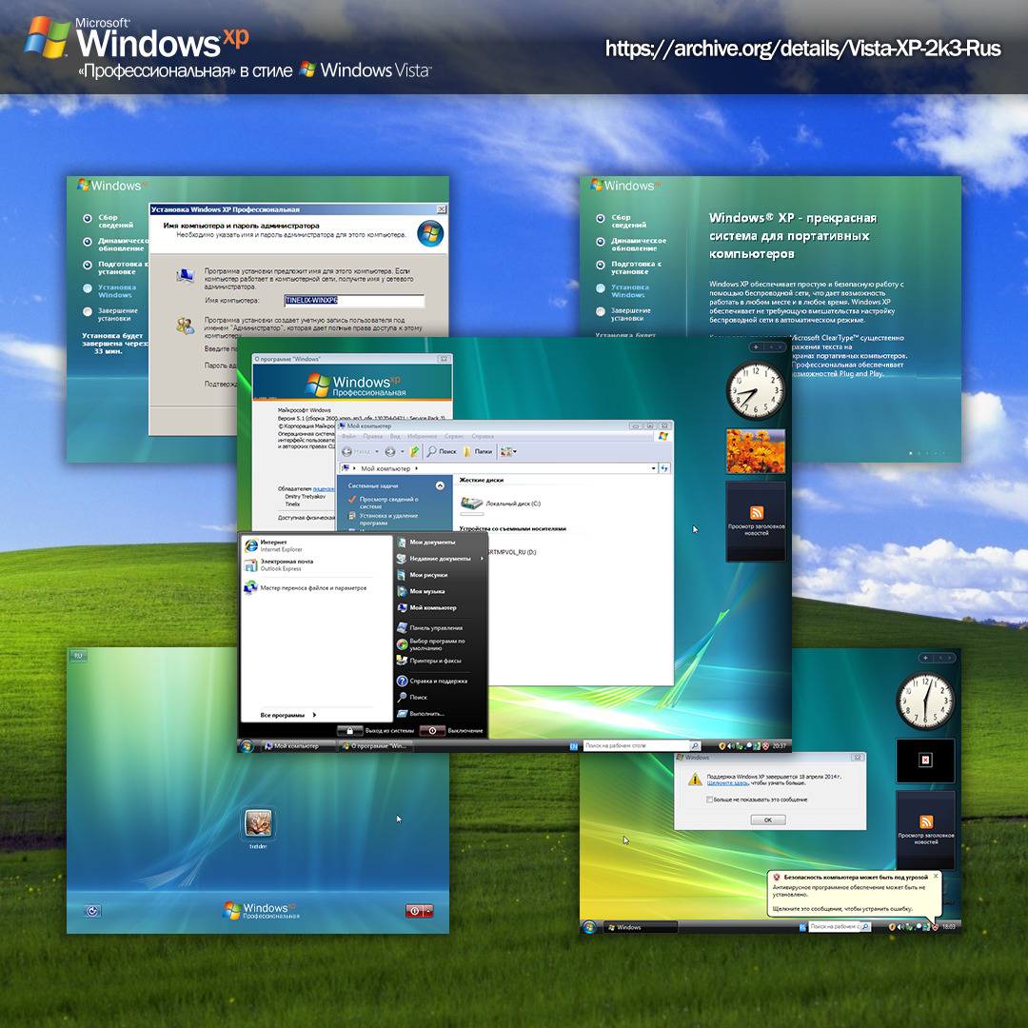Open the Выполнить... run dialog entry
Screen dimensions: 1028x1028
pos(421,714)
